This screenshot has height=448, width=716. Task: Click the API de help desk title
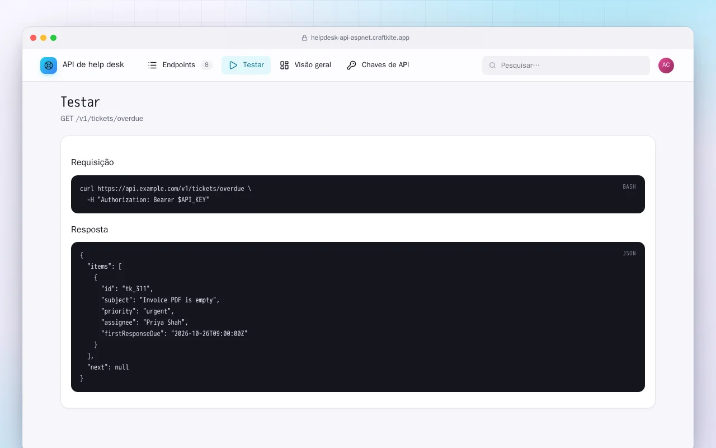pos(93,65)
